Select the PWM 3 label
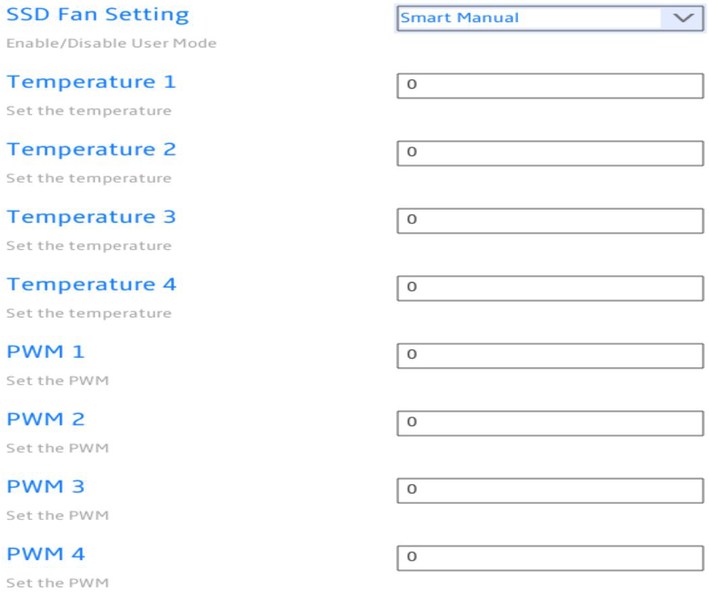 [45, 487]
